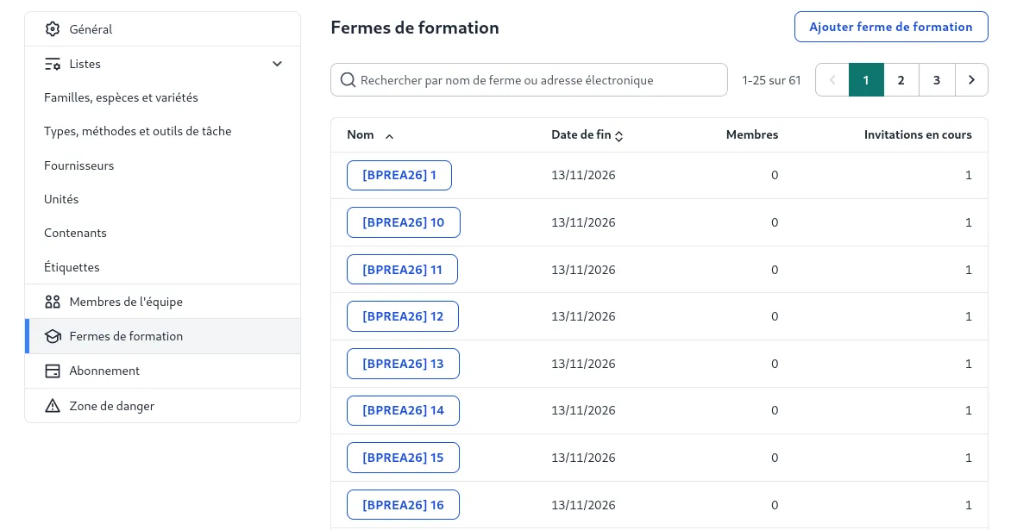Open Général settings via the gear icon
This screenshot has width=1017, height=530.
pos(53,28)
